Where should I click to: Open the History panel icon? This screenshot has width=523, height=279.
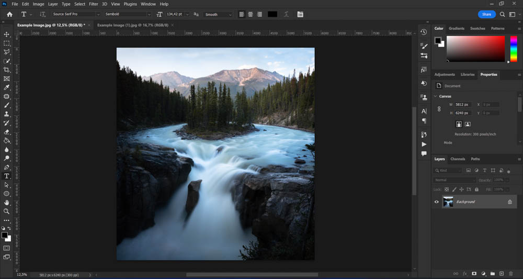tap(424, 32)
